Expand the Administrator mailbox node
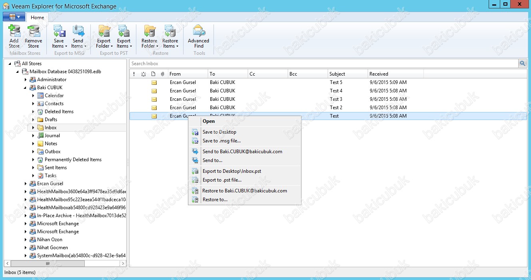The image size is (531, 280). pyautogui.click(x=26, y=80)
